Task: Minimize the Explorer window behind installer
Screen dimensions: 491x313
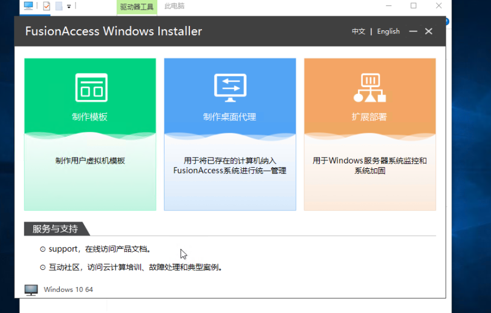Action: click(x=389, y=5)
